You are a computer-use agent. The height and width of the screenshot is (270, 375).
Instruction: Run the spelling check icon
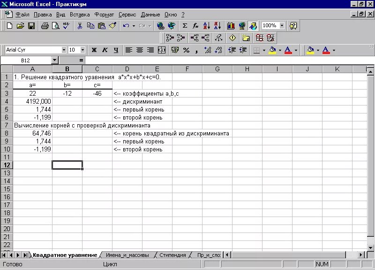67,26
